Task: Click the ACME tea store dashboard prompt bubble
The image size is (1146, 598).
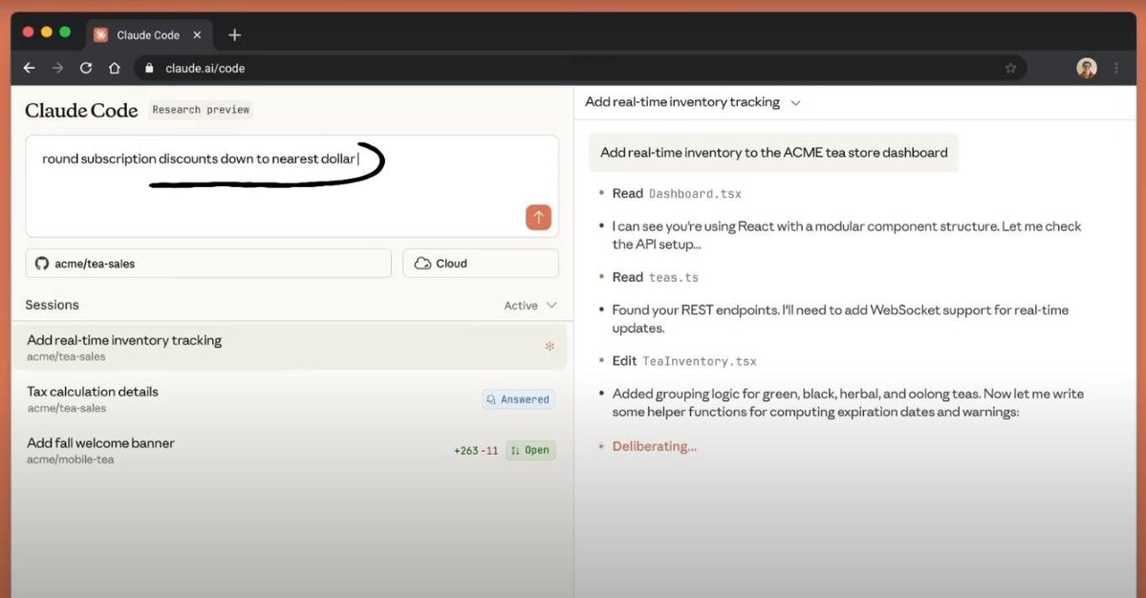Action: click(773, 153)
